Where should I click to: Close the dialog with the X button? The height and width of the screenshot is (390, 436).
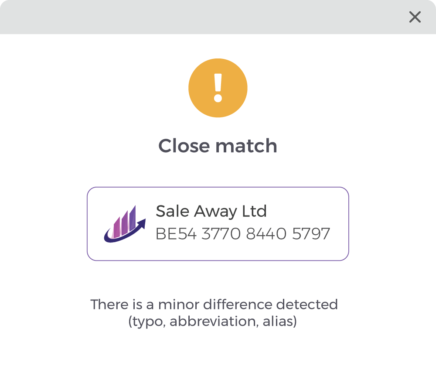point(415,17)
